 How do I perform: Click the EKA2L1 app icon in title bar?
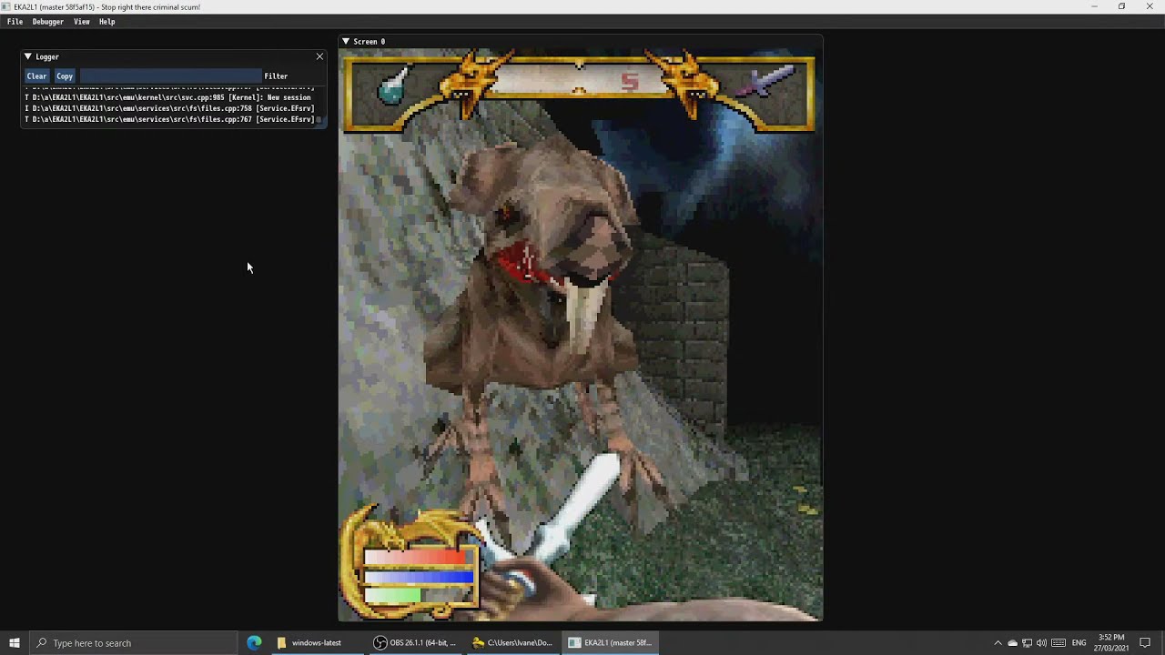click(7, 6)
